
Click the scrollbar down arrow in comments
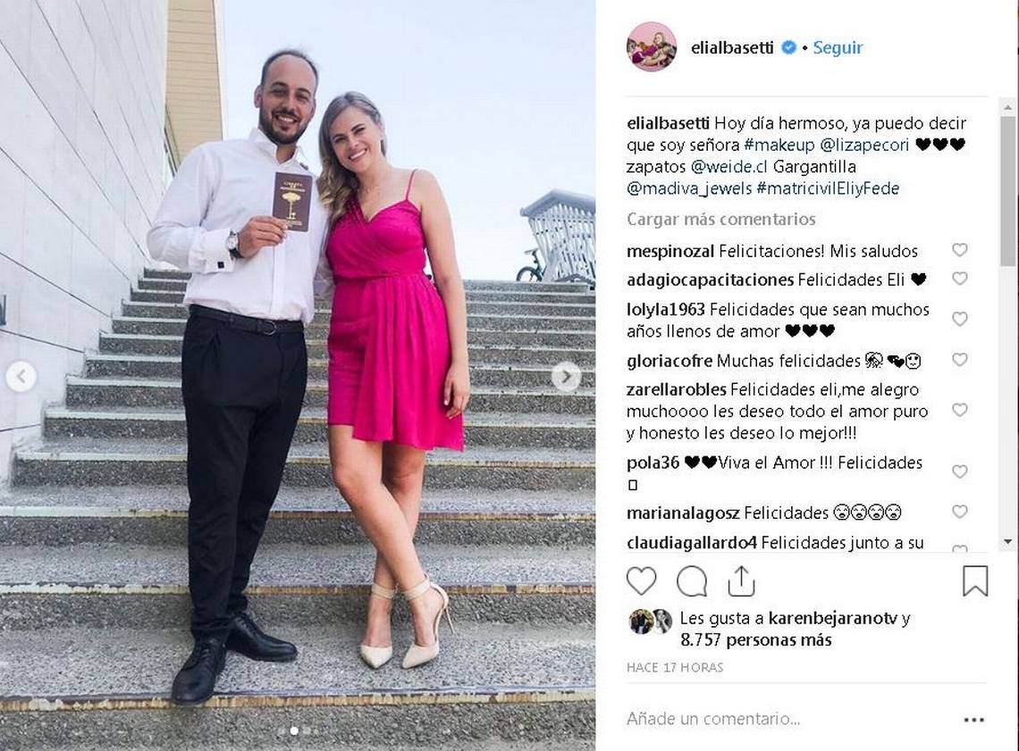point(1008,541)
